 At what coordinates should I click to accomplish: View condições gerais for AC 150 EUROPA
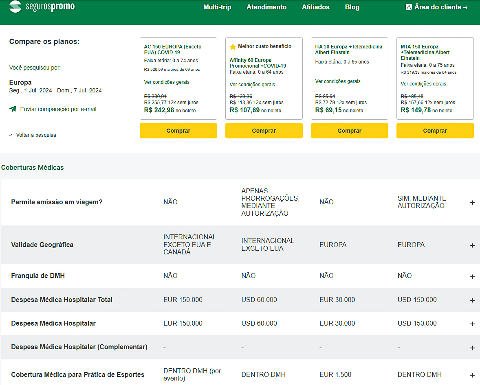pos(167,82)
